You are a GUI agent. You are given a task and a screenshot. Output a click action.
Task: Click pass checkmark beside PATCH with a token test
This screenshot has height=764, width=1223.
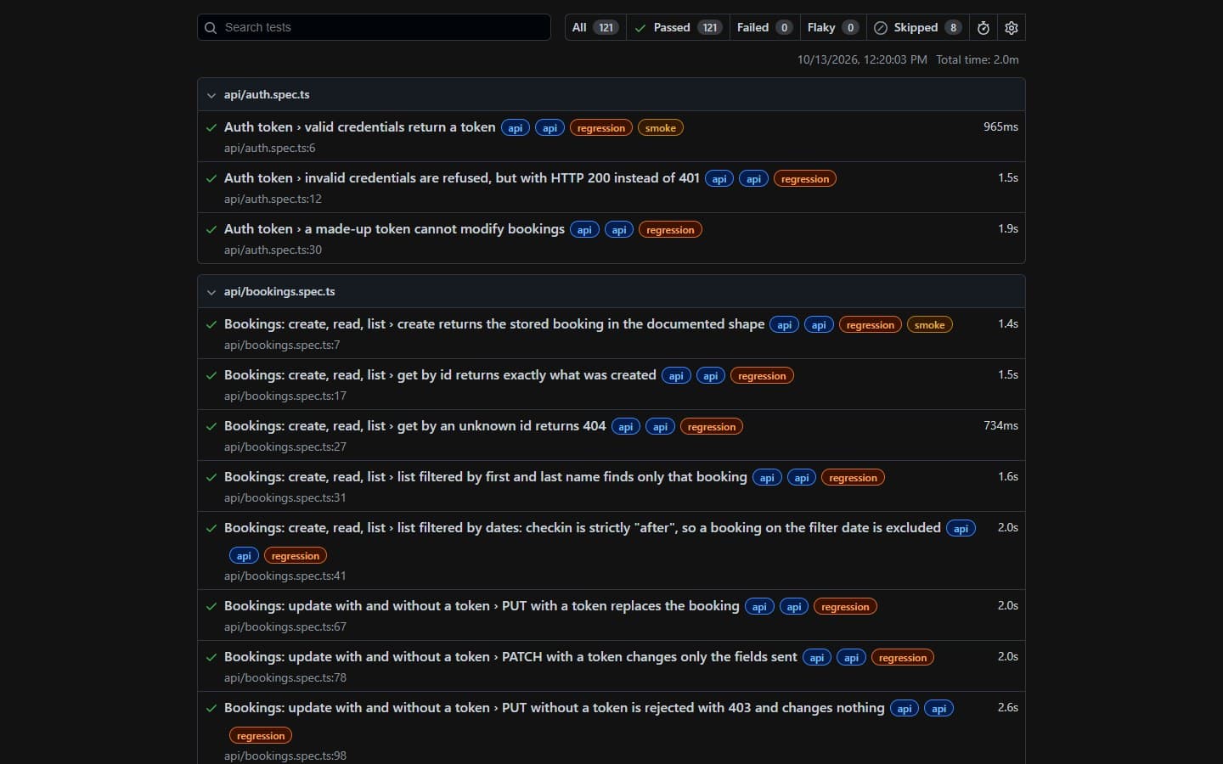[211, 657]
